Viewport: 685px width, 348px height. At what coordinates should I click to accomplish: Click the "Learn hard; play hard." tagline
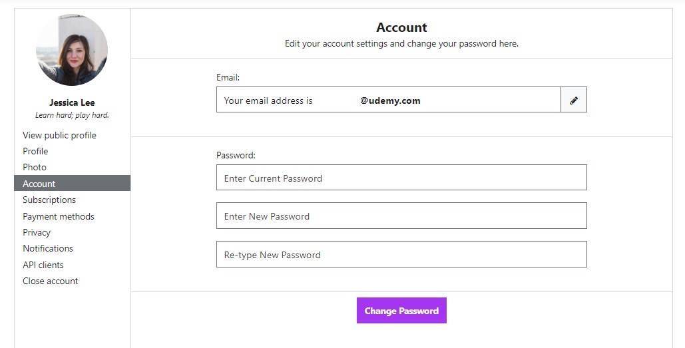coord(72,115)
